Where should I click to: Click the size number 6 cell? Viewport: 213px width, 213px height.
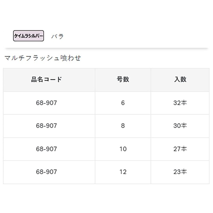[x=123, y=103]
